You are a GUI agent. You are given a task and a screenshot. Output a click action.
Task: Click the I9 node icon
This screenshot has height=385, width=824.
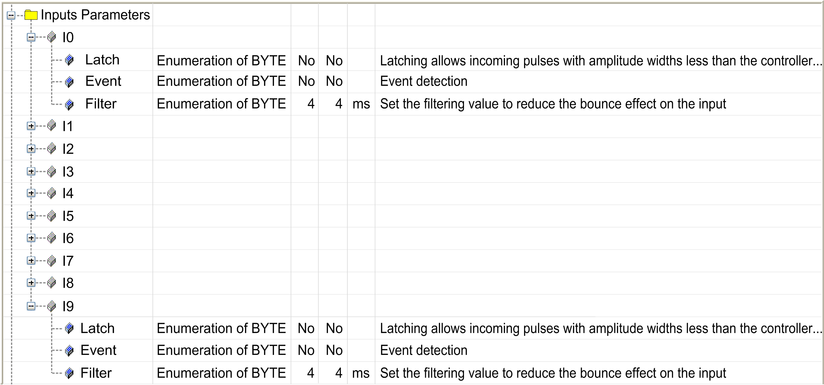pyautogui.click(x=51, y=306)
